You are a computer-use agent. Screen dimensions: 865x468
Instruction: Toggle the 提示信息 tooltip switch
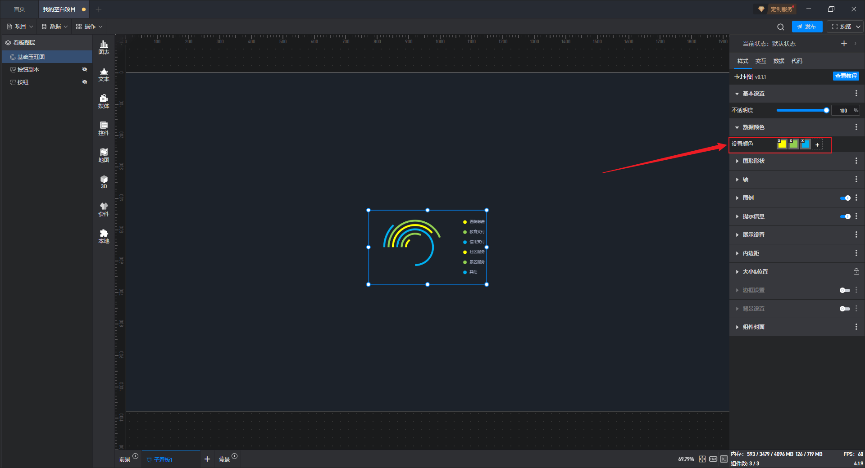point(845,216)
